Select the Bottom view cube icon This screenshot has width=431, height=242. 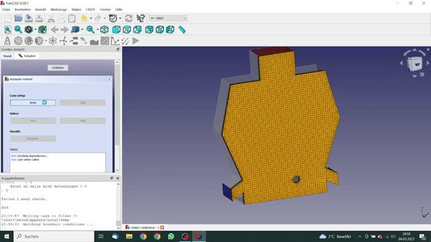pyautogui.click(x=160, y=30)
